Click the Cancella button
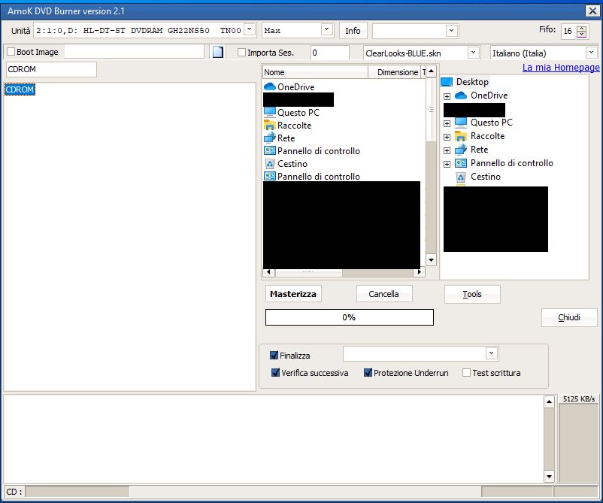The width and height of the screenshot is (603, 503). 383,294
